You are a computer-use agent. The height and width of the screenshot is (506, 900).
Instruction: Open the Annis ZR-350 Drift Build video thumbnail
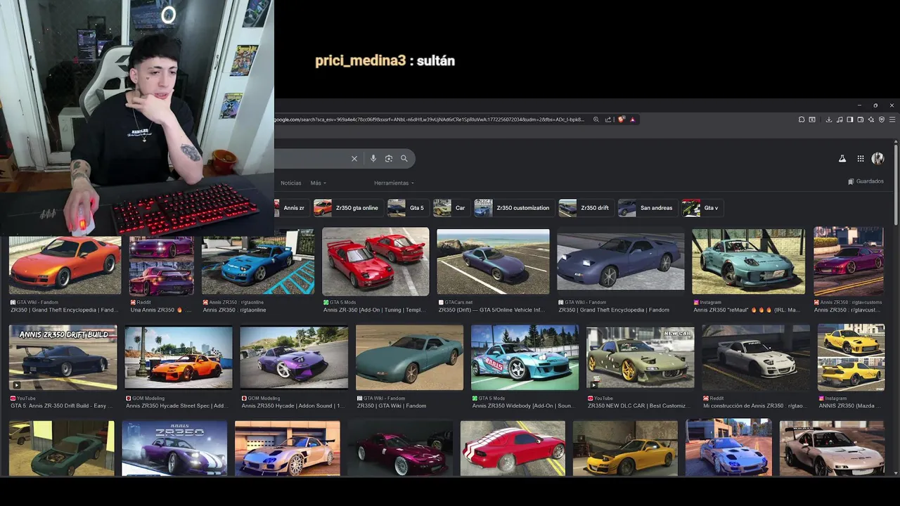[x=63, y=357]
